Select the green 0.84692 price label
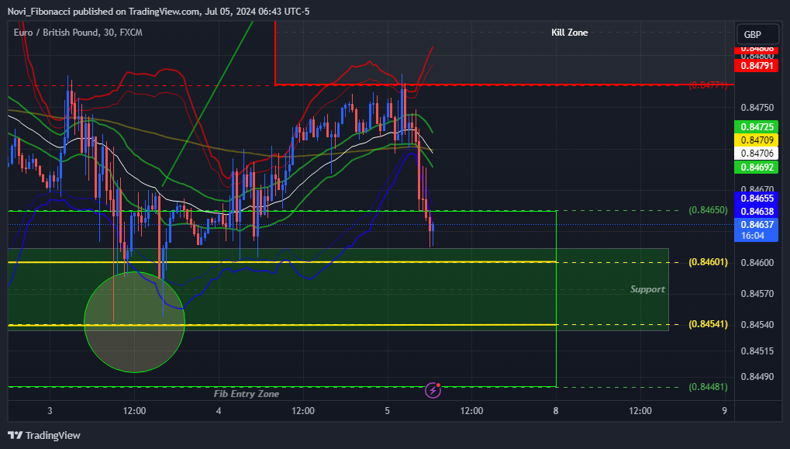Screen dimensions: 790x449 756,167
